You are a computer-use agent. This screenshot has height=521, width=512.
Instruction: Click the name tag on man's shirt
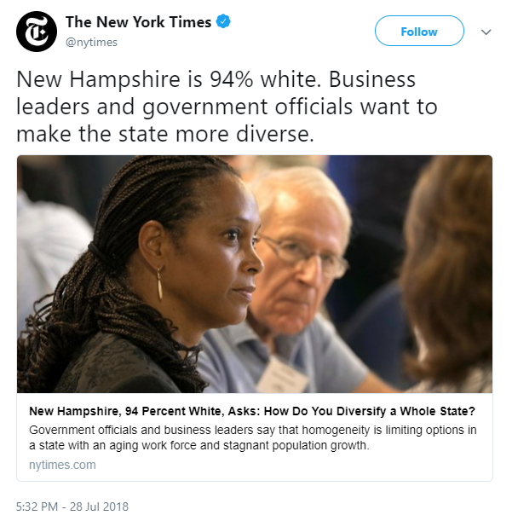click(x=282, y=375)
